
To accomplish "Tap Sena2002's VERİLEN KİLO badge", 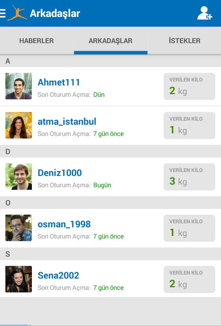I will pos(189,280).
